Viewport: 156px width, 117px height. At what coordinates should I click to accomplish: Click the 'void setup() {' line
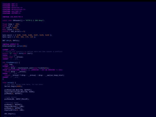[9, 83]
